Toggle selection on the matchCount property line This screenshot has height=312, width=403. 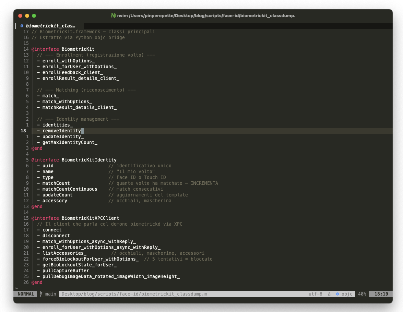coord(56,183)
